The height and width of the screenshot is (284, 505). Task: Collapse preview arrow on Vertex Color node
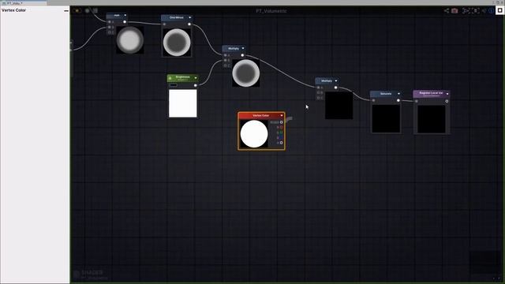[282, 115]
